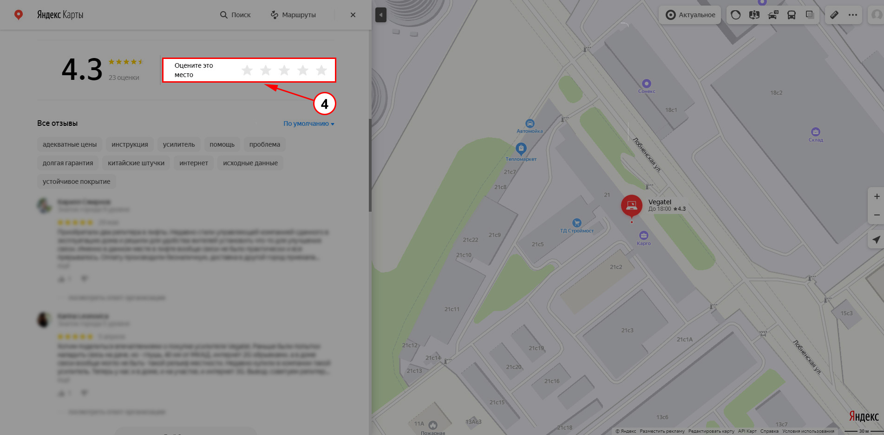The width and height of the screenshot is (884, 435).
Task: Toggle road cameras and events layer
Action: click(x=773, y=15)
